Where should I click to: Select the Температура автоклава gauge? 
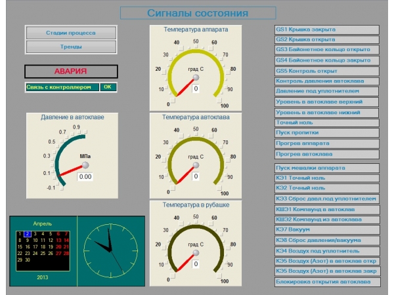point(196,155)
